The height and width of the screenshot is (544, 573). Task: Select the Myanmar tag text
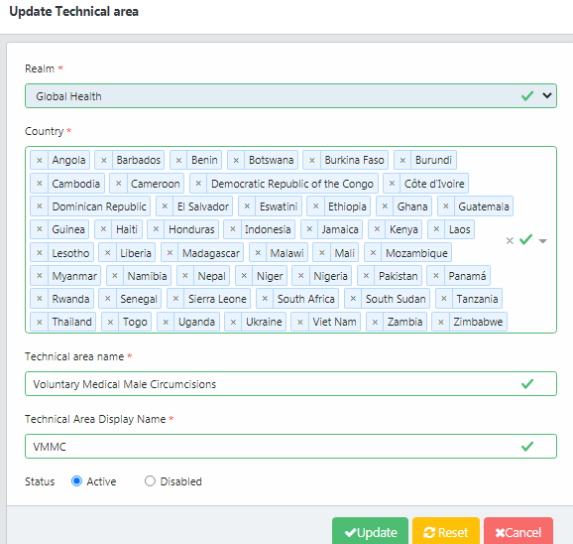tap(74, 276)
